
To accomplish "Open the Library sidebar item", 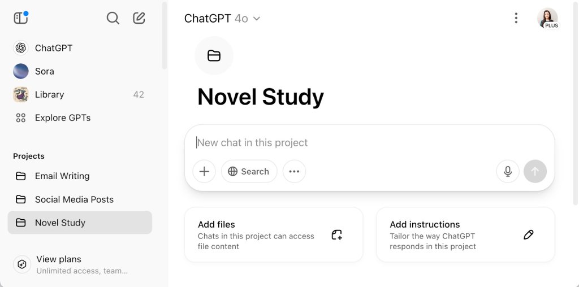I will click(49, 94).
